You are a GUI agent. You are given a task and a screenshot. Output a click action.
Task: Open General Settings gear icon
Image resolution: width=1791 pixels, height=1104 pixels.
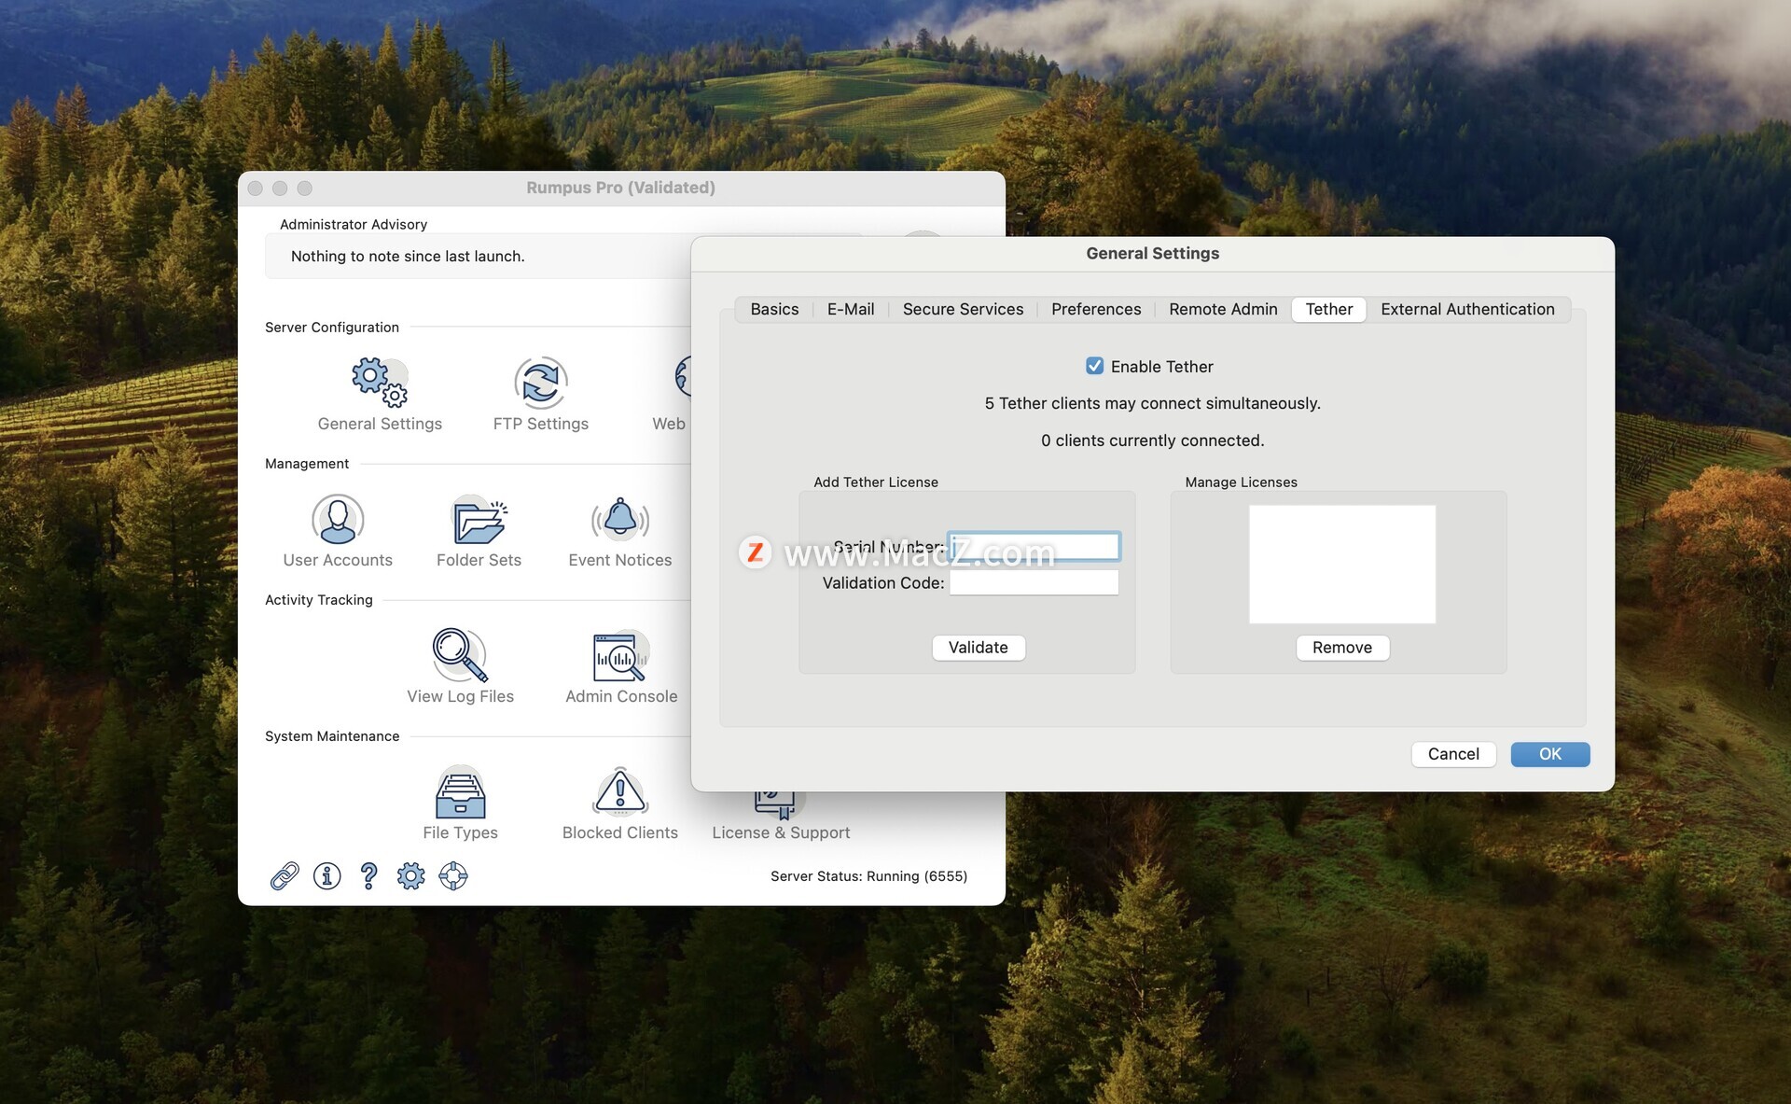pos(380,383)
